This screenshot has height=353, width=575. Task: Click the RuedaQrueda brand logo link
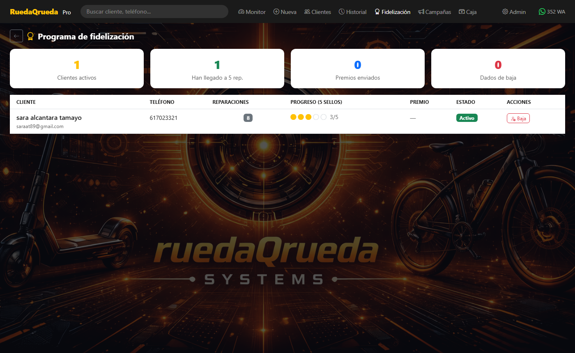tap(34, 12)
